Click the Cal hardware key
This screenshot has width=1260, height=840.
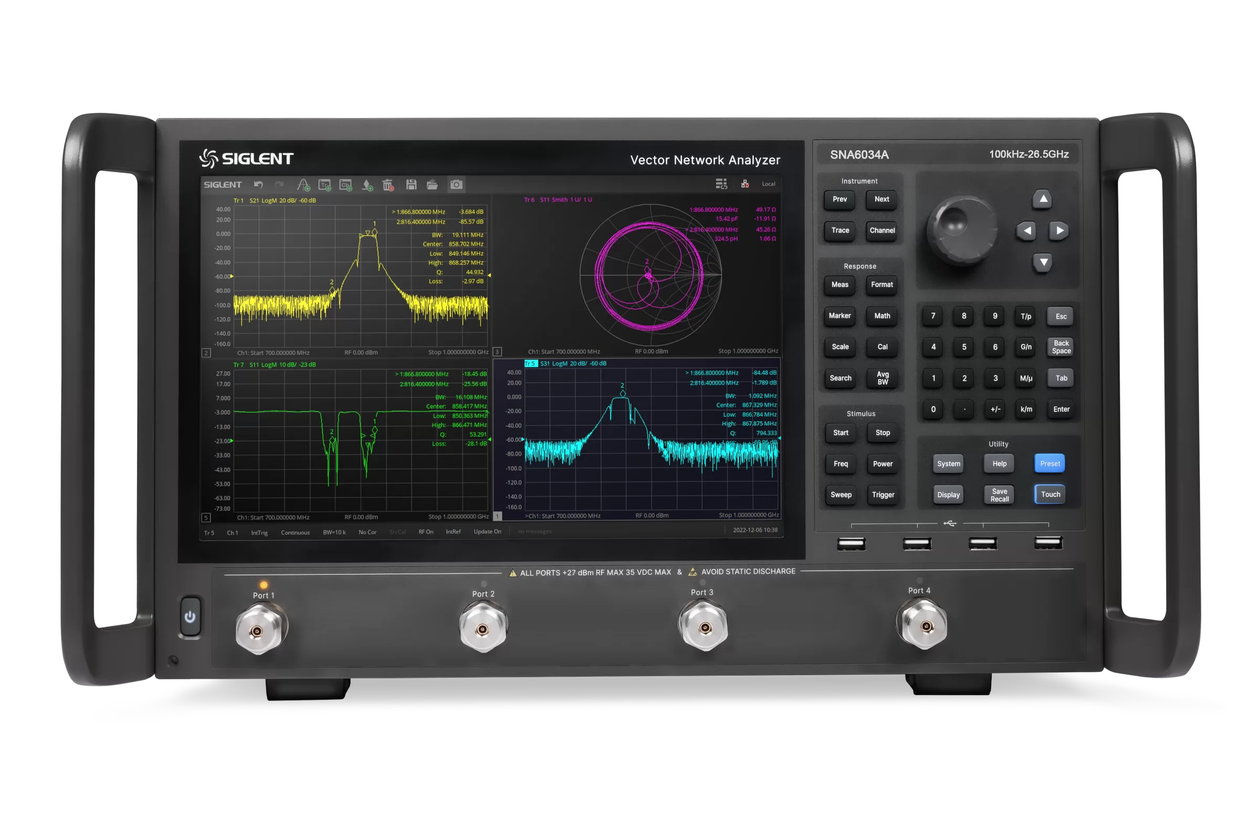click(883, 347)
